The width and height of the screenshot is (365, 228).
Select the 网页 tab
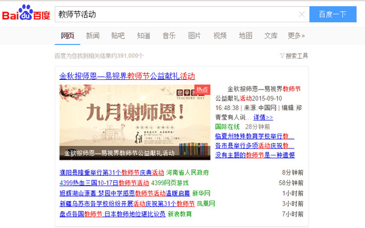[68, 36]
